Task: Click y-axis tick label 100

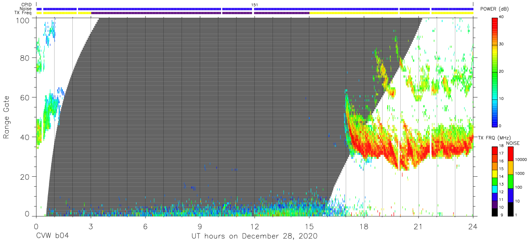Action: click(x=23, y=20)
